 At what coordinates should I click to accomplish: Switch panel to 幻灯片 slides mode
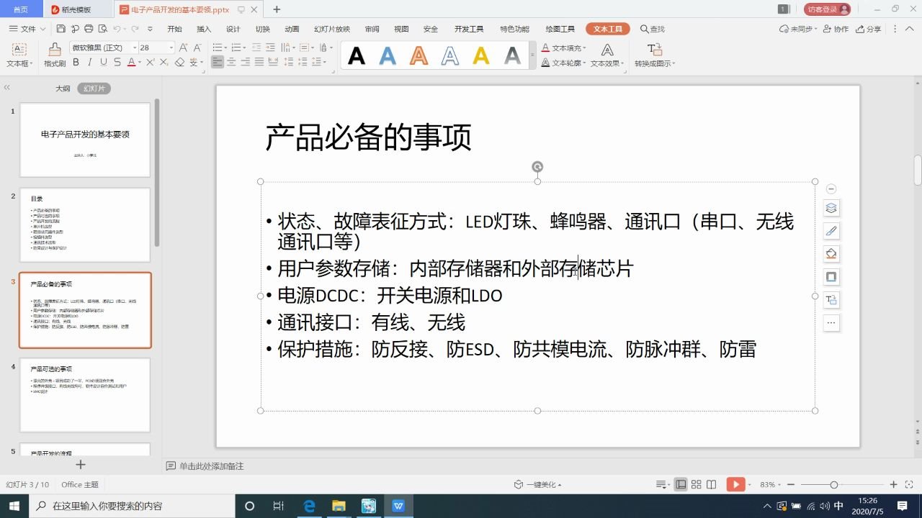(x=94, y=88)
